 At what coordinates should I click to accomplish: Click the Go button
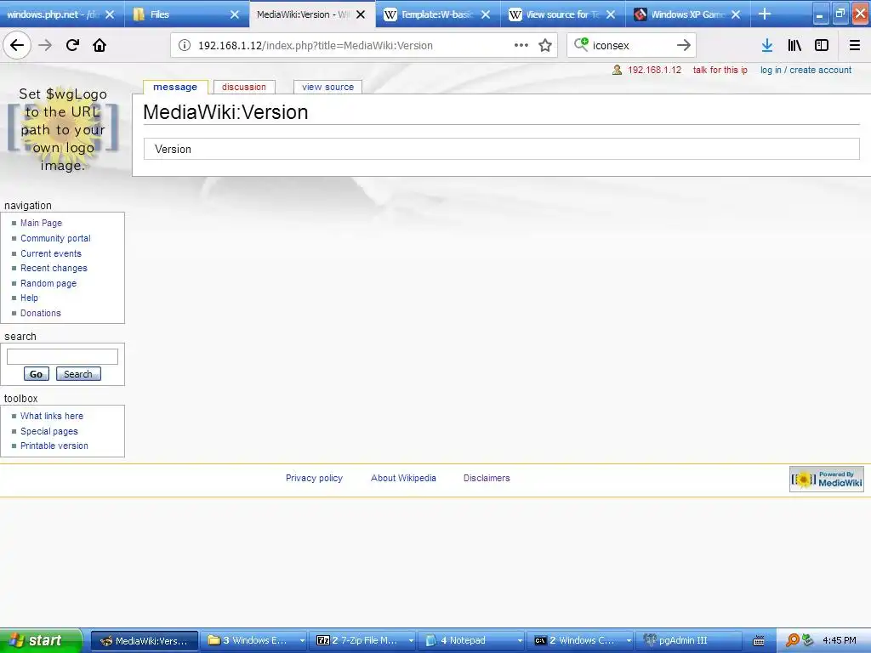36,374
